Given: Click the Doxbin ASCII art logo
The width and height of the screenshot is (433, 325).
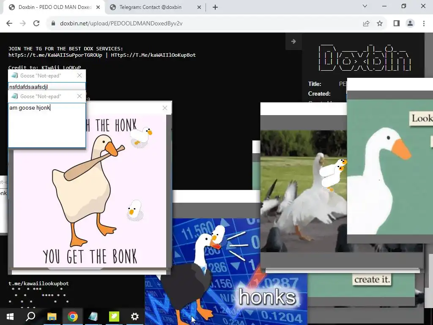Looking at the screenshot, I should click(x=364, y=57).
